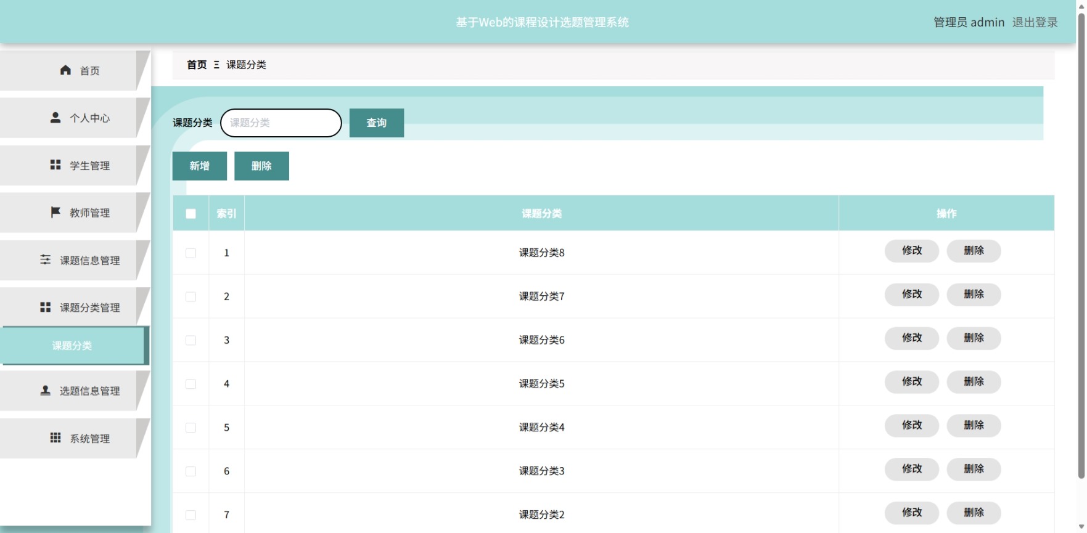Click the scrollbar down arrow
The height and width of the screenshot is (533, 1087).
coord(1081,527)
